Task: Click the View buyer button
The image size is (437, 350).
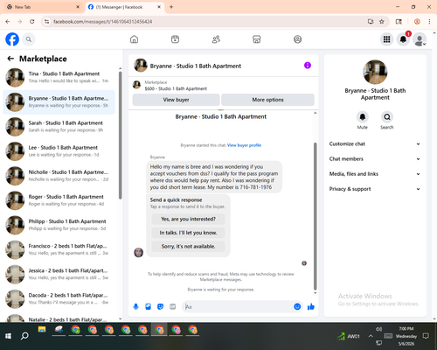Action: click(176, 100)
